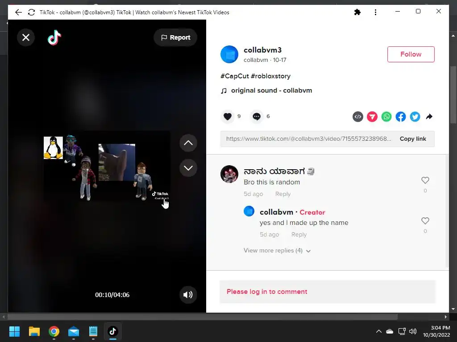The image size is (457, 342).
Task: Open original sound - collabvm music link
Action: coord(271,90)
